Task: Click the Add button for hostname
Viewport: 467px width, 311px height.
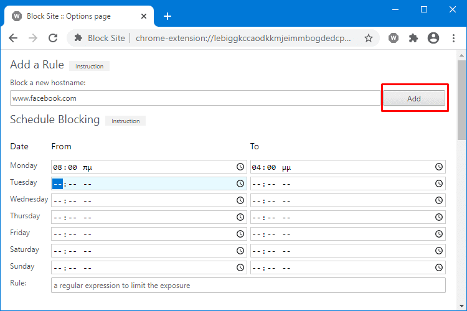Action: (x=414, y=98)
